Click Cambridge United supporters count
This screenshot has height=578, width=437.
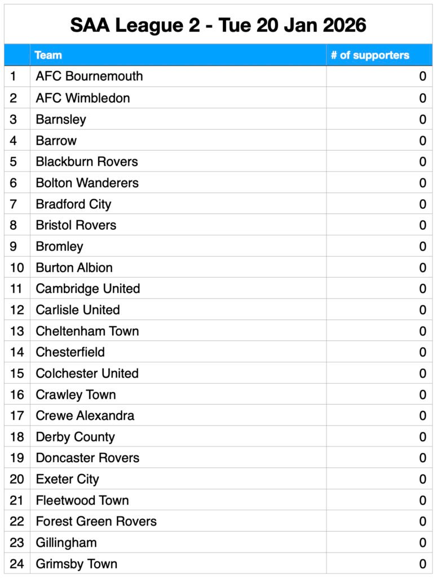[422, 288]
